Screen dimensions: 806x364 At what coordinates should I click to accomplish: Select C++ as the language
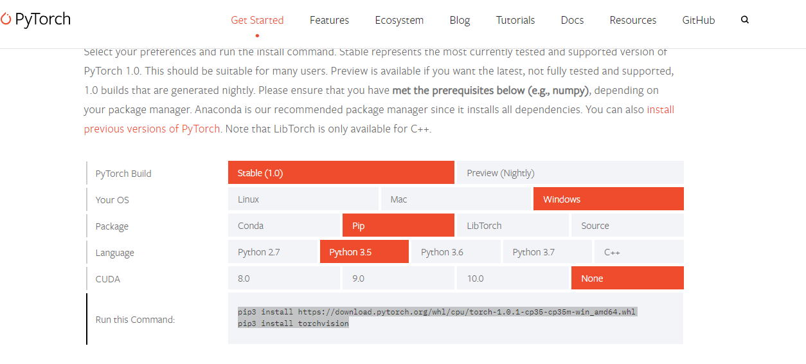point(639,251)
